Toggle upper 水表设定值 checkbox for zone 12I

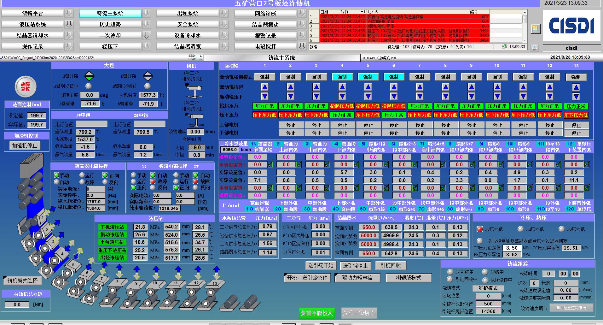pos(587,164)
